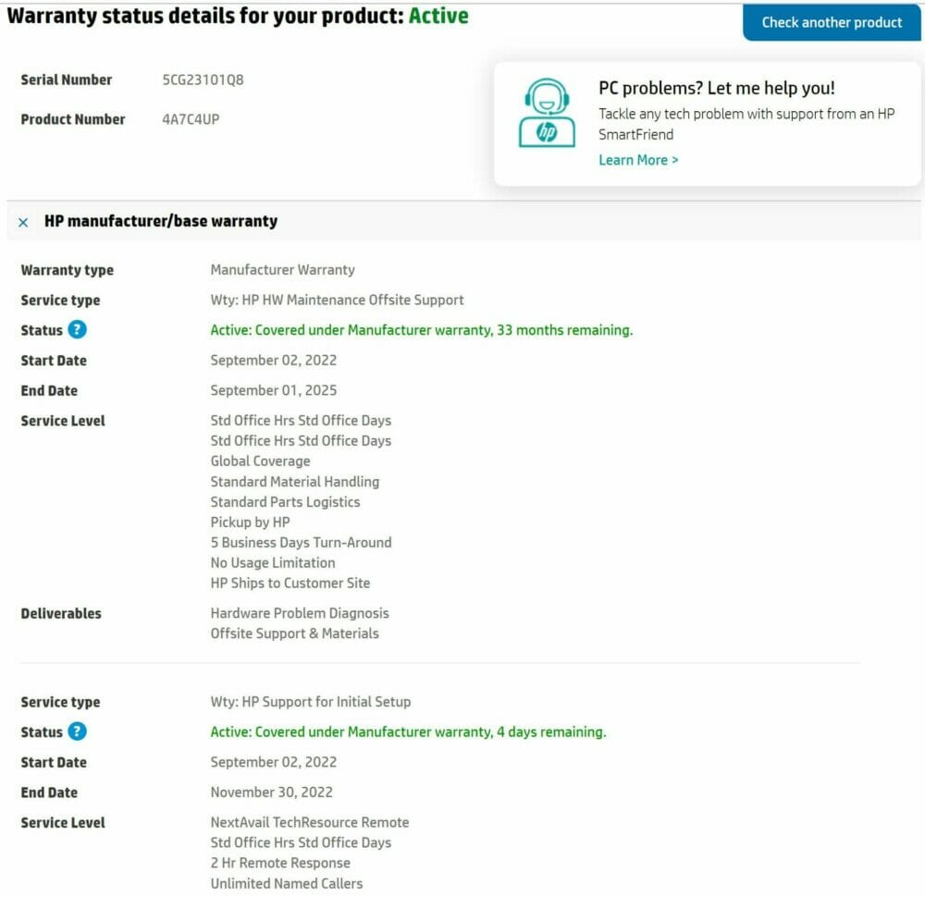Viewport: 925px width, 897px height.
Task: Select the serial number 5CG23101Q8
Action: point(203,80)
